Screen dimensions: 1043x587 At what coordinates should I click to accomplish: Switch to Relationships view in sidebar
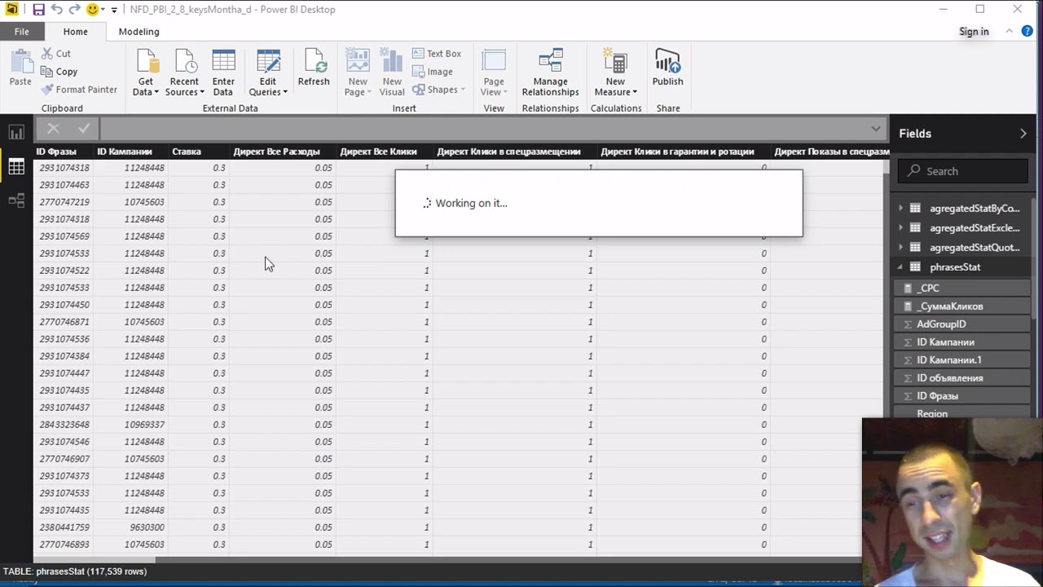click(x=16, y=201)
